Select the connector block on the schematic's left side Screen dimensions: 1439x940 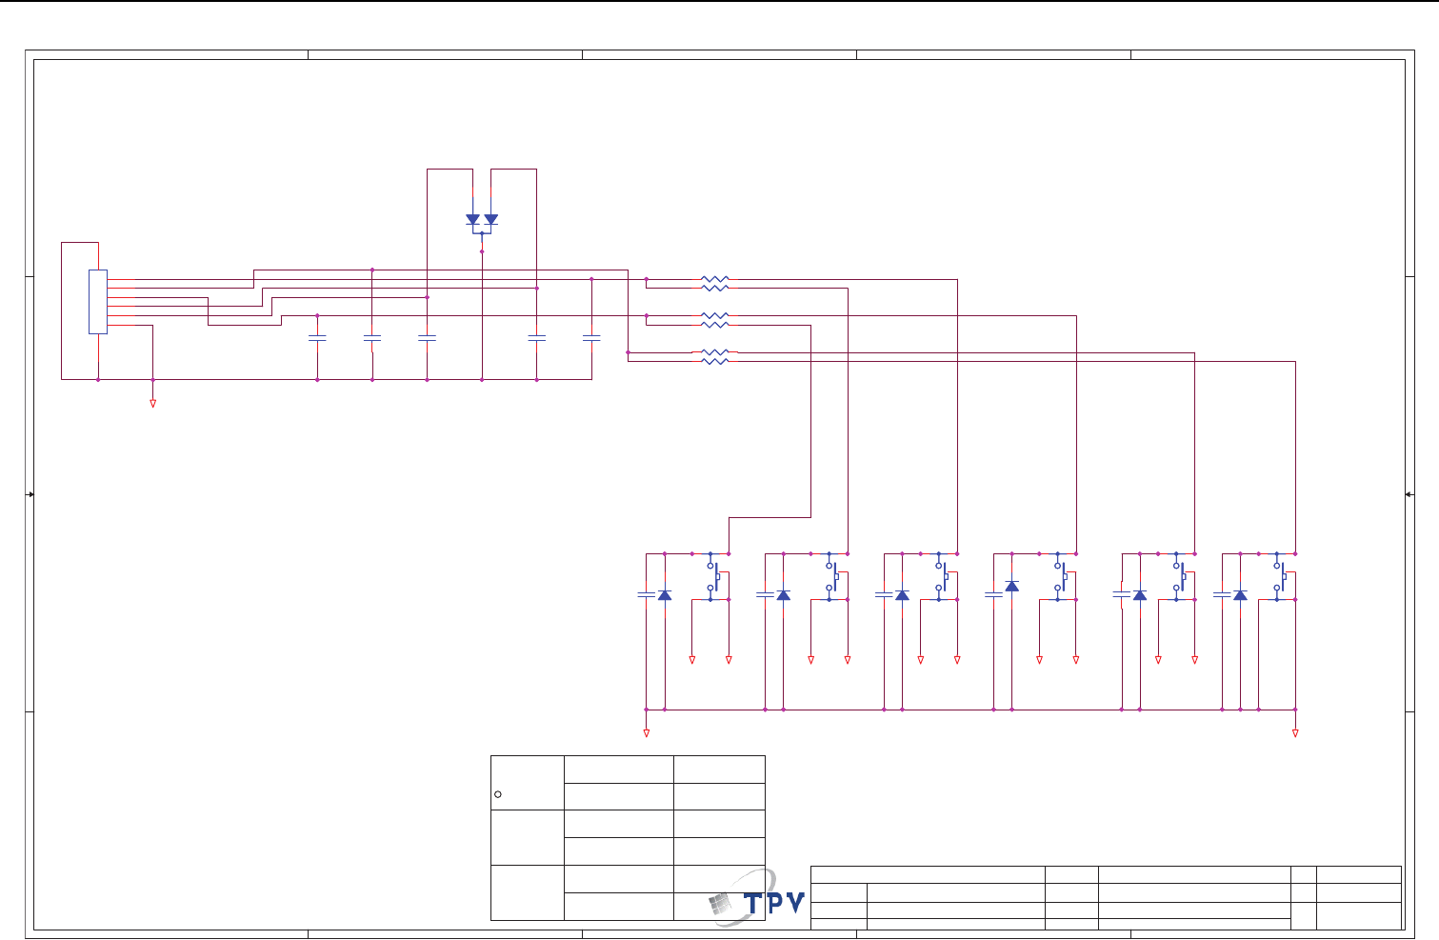98,302
